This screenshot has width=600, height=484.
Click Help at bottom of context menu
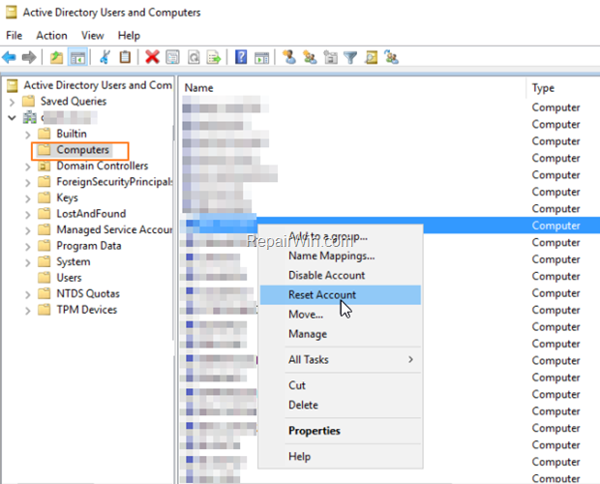(x=341, y=456)
